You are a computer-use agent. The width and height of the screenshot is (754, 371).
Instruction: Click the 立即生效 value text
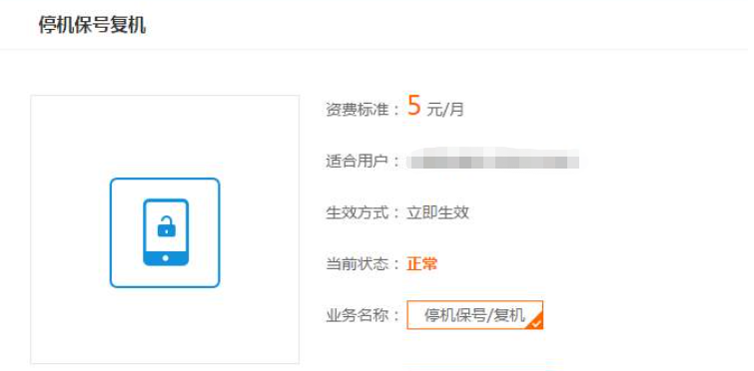(x=438, y=212)
